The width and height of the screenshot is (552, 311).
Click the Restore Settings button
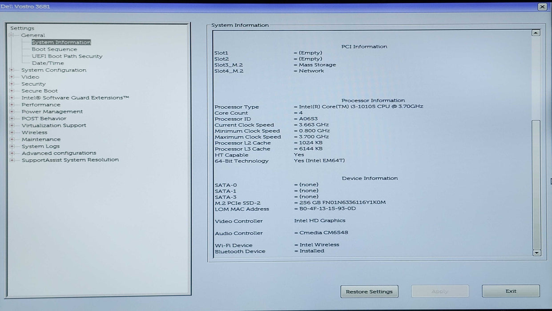[369, 291]
